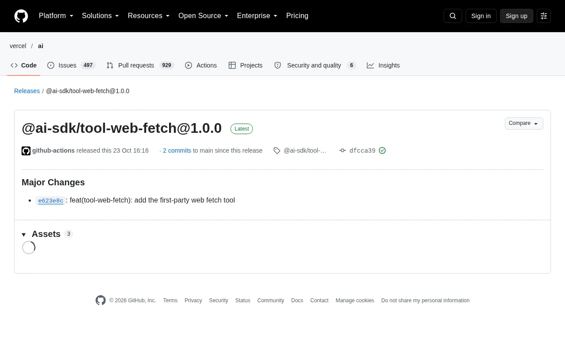The height and width of the screenshot is (353, 565).
Task: Click the github-actions avatar icon
Action: (26, 151)
